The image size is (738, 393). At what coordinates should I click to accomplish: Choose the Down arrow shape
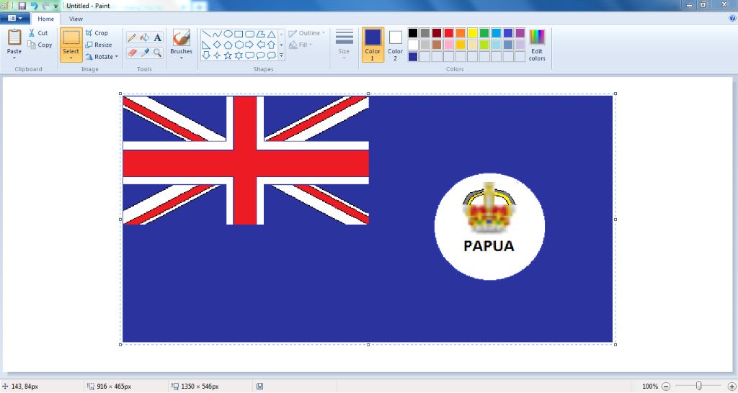click(206, 55)
